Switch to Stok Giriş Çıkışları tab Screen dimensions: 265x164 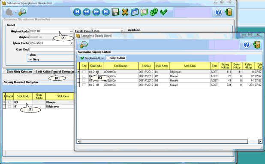pyautogui.click(x=19, y=72)
